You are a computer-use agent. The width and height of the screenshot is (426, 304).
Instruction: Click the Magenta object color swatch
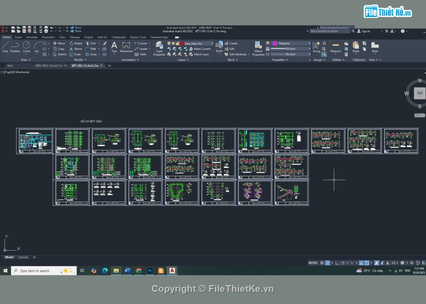[x=274, y=43]
